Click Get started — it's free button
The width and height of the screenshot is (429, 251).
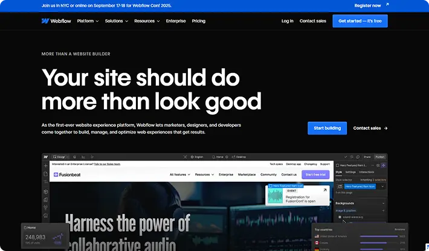(x=360, y=21)
